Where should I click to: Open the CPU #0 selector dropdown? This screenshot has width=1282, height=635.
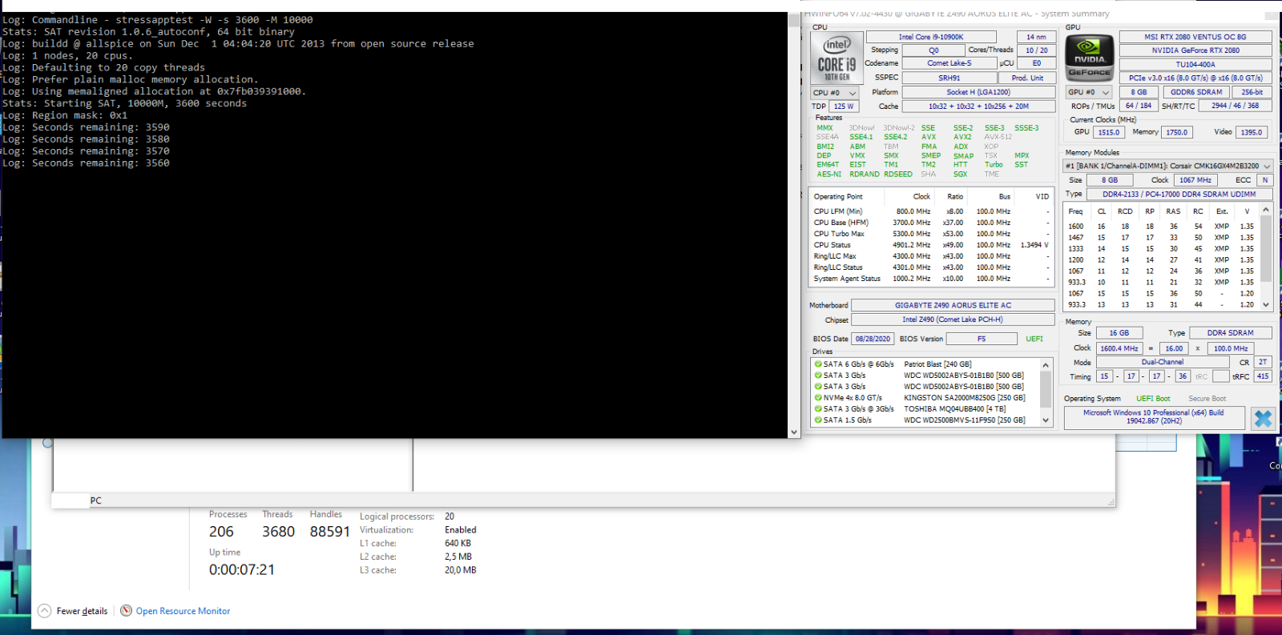834,93
